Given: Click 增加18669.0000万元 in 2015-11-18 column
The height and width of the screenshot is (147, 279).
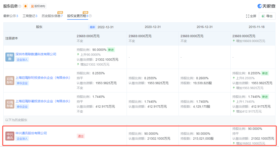Looking at the screenshot, I should point(249,41).
